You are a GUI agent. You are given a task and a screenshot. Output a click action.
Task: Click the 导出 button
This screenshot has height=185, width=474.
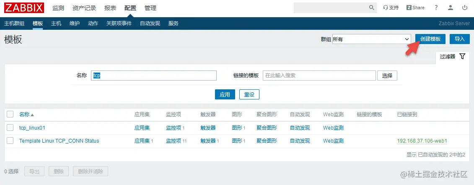34,172
